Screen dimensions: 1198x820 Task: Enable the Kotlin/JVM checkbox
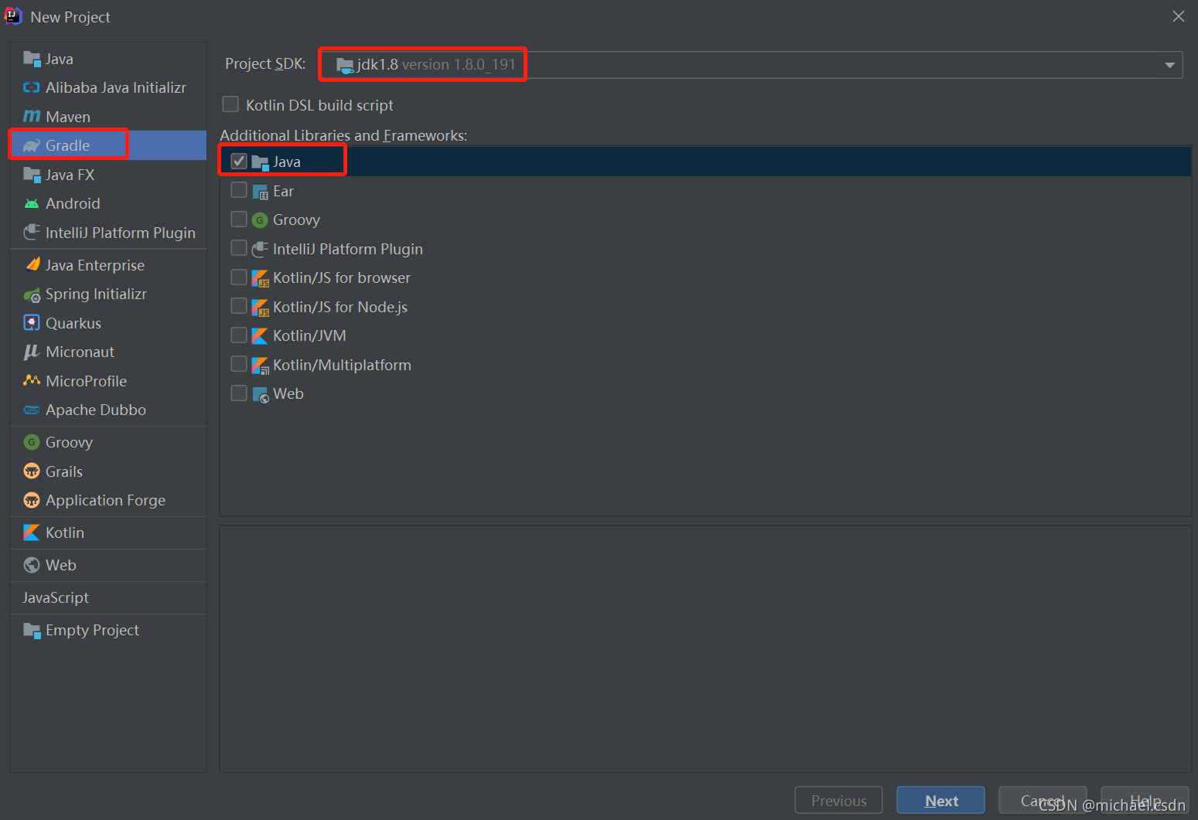point(239,335)
